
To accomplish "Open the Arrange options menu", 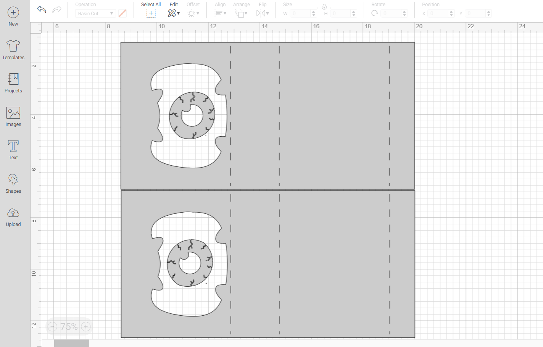I will pyautogui.click(x=242, y=13).
